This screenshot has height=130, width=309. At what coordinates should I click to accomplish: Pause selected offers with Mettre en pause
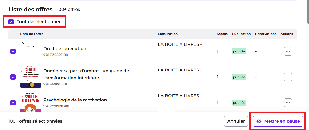278,121
